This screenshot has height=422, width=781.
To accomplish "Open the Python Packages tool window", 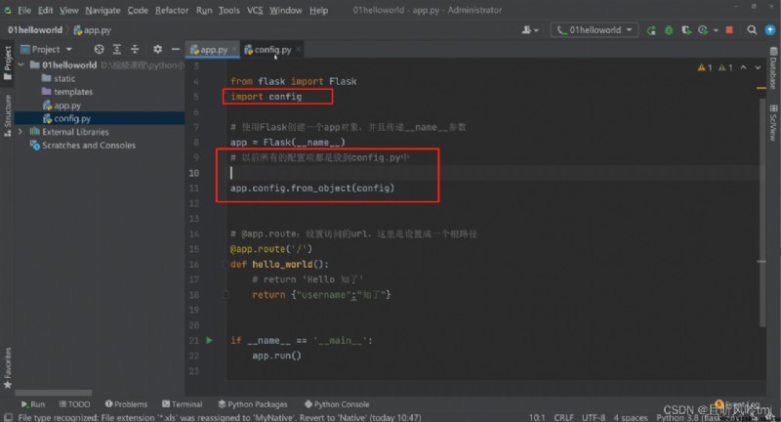I will [253, 404].
